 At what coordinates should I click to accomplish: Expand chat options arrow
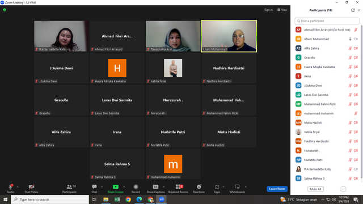(x=102, y=186)
